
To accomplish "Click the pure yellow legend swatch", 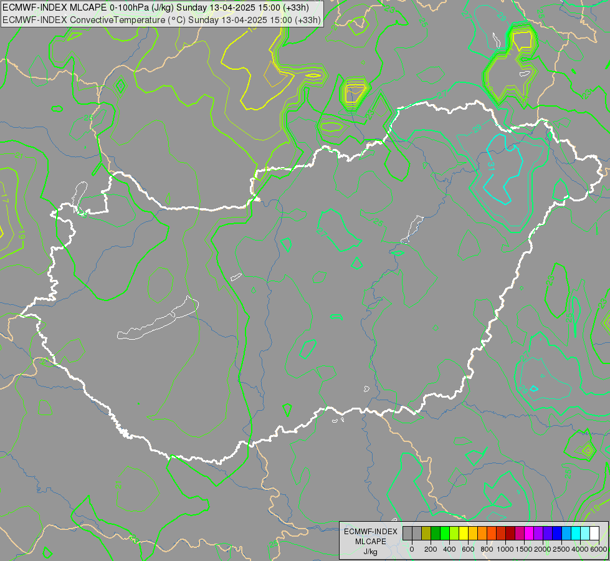I will (x=464, y=534).
